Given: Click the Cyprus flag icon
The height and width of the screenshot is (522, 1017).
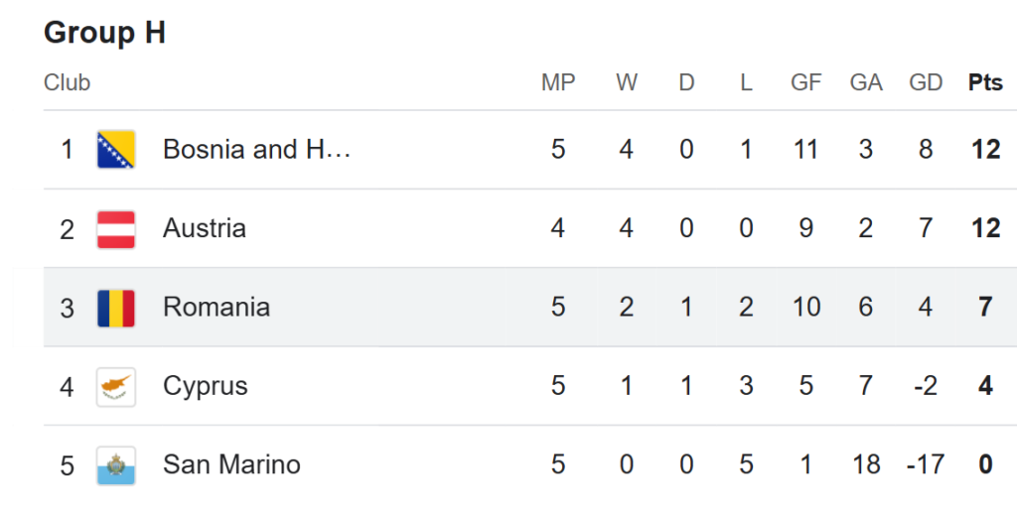Looking at the screenshot, I should pos(116,387).
